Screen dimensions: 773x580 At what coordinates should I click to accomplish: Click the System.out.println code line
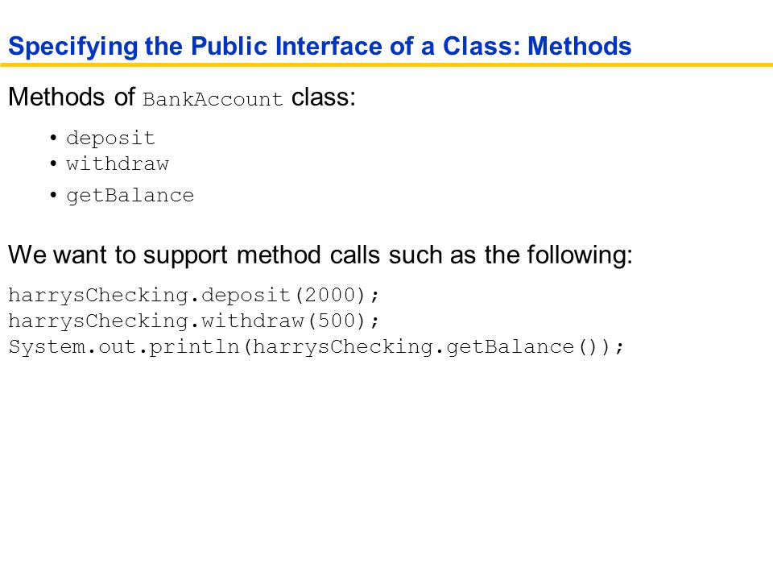[x=316, y=347]
